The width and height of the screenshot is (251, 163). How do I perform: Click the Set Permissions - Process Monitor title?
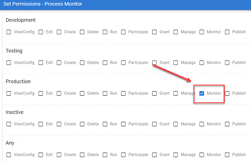click(43, 4)
